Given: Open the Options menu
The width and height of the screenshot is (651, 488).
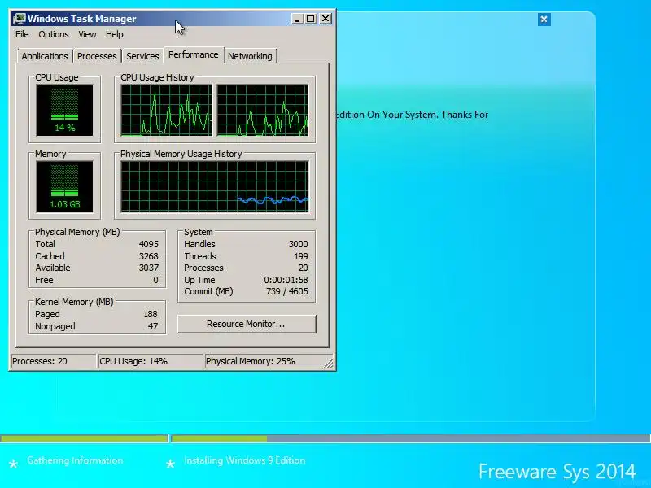Looking at the screenshot, I should pos(54,34).
